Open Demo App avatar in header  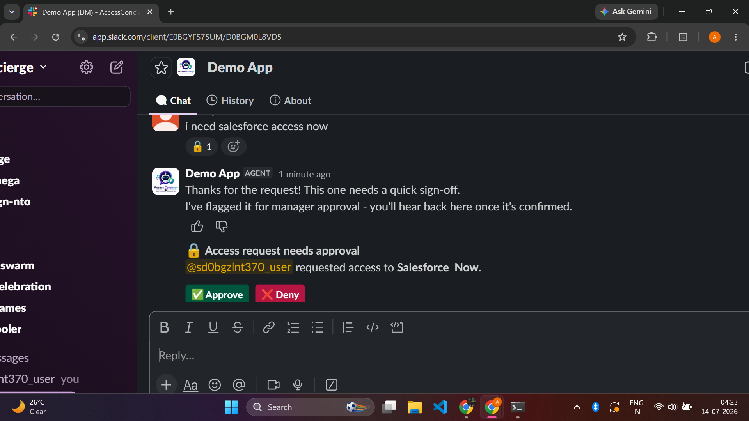pos(186,67)
